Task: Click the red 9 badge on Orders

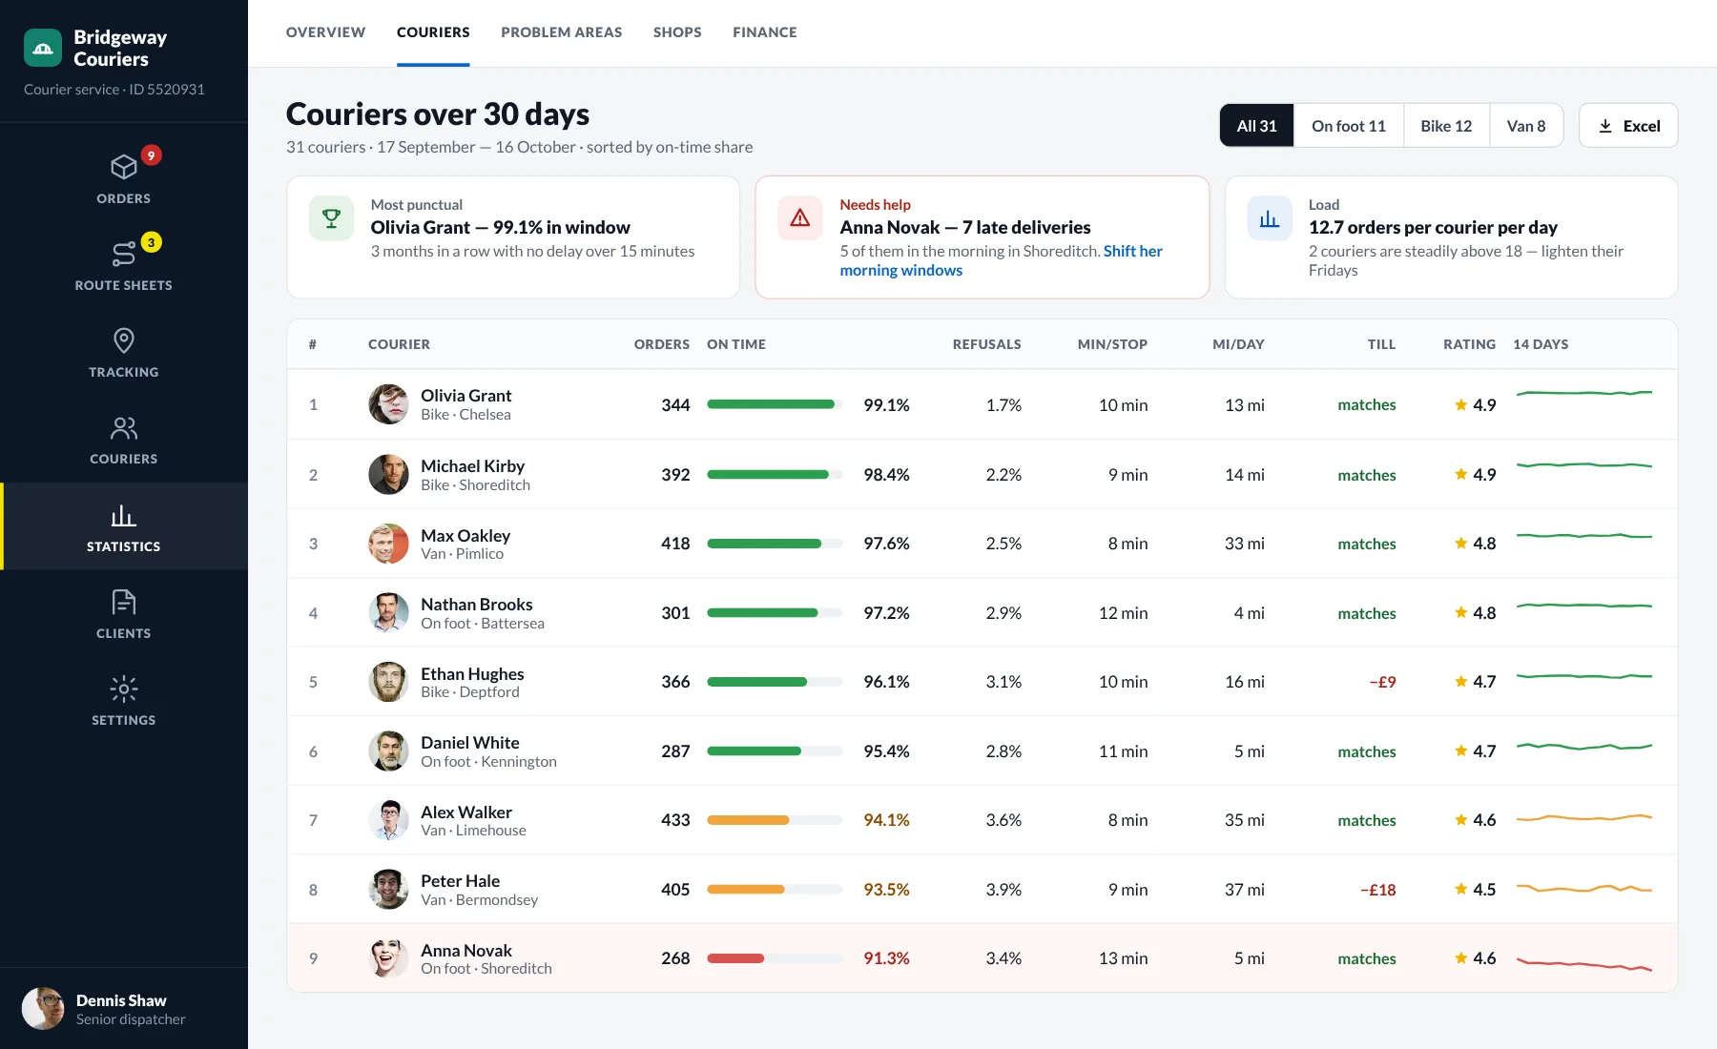Action: click(151, 155)
